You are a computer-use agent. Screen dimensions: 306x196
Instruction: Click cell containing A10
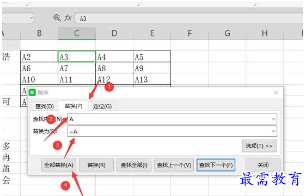(39, 79)
